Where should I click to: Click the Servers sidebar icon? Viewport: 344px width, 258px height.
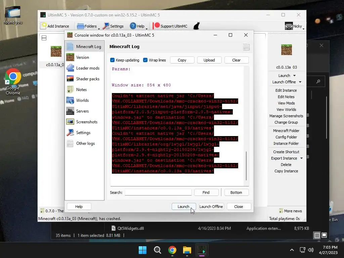tap(70, 111)
